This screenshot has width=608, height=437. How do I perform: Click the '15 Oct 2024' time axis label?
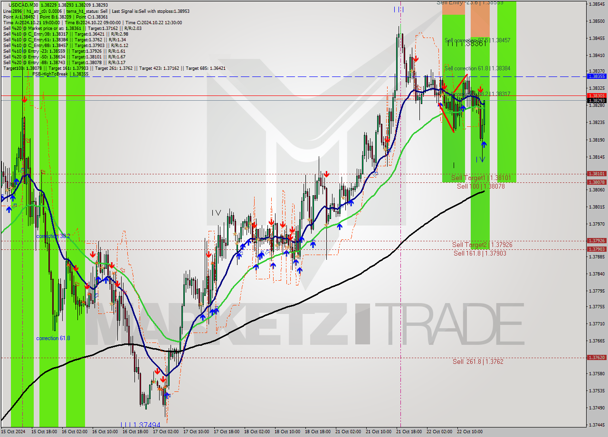pyautogui.click(x=13, y=432)
